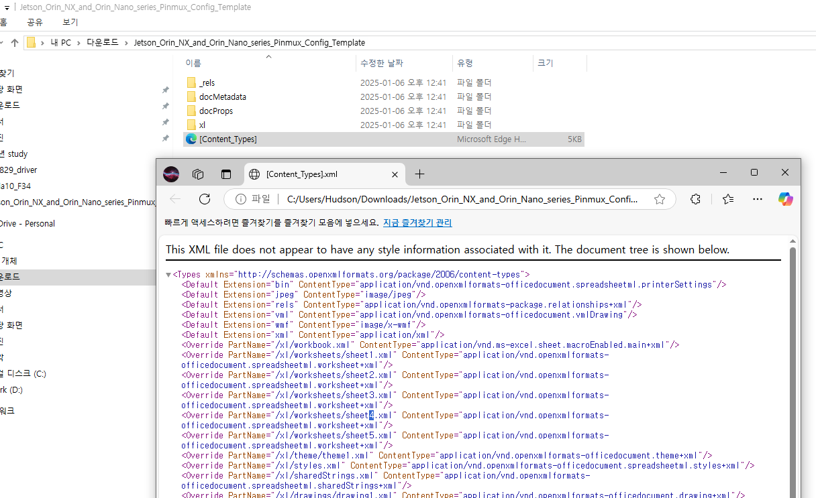Viewport: 816px width, 498px height.
Task: Click Default Extension="wmf" XML line
Action: 303,324
